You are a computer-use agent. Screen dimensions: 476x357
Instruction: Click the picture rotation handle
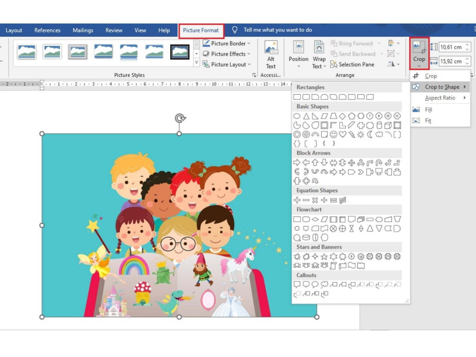click(180, 118)
